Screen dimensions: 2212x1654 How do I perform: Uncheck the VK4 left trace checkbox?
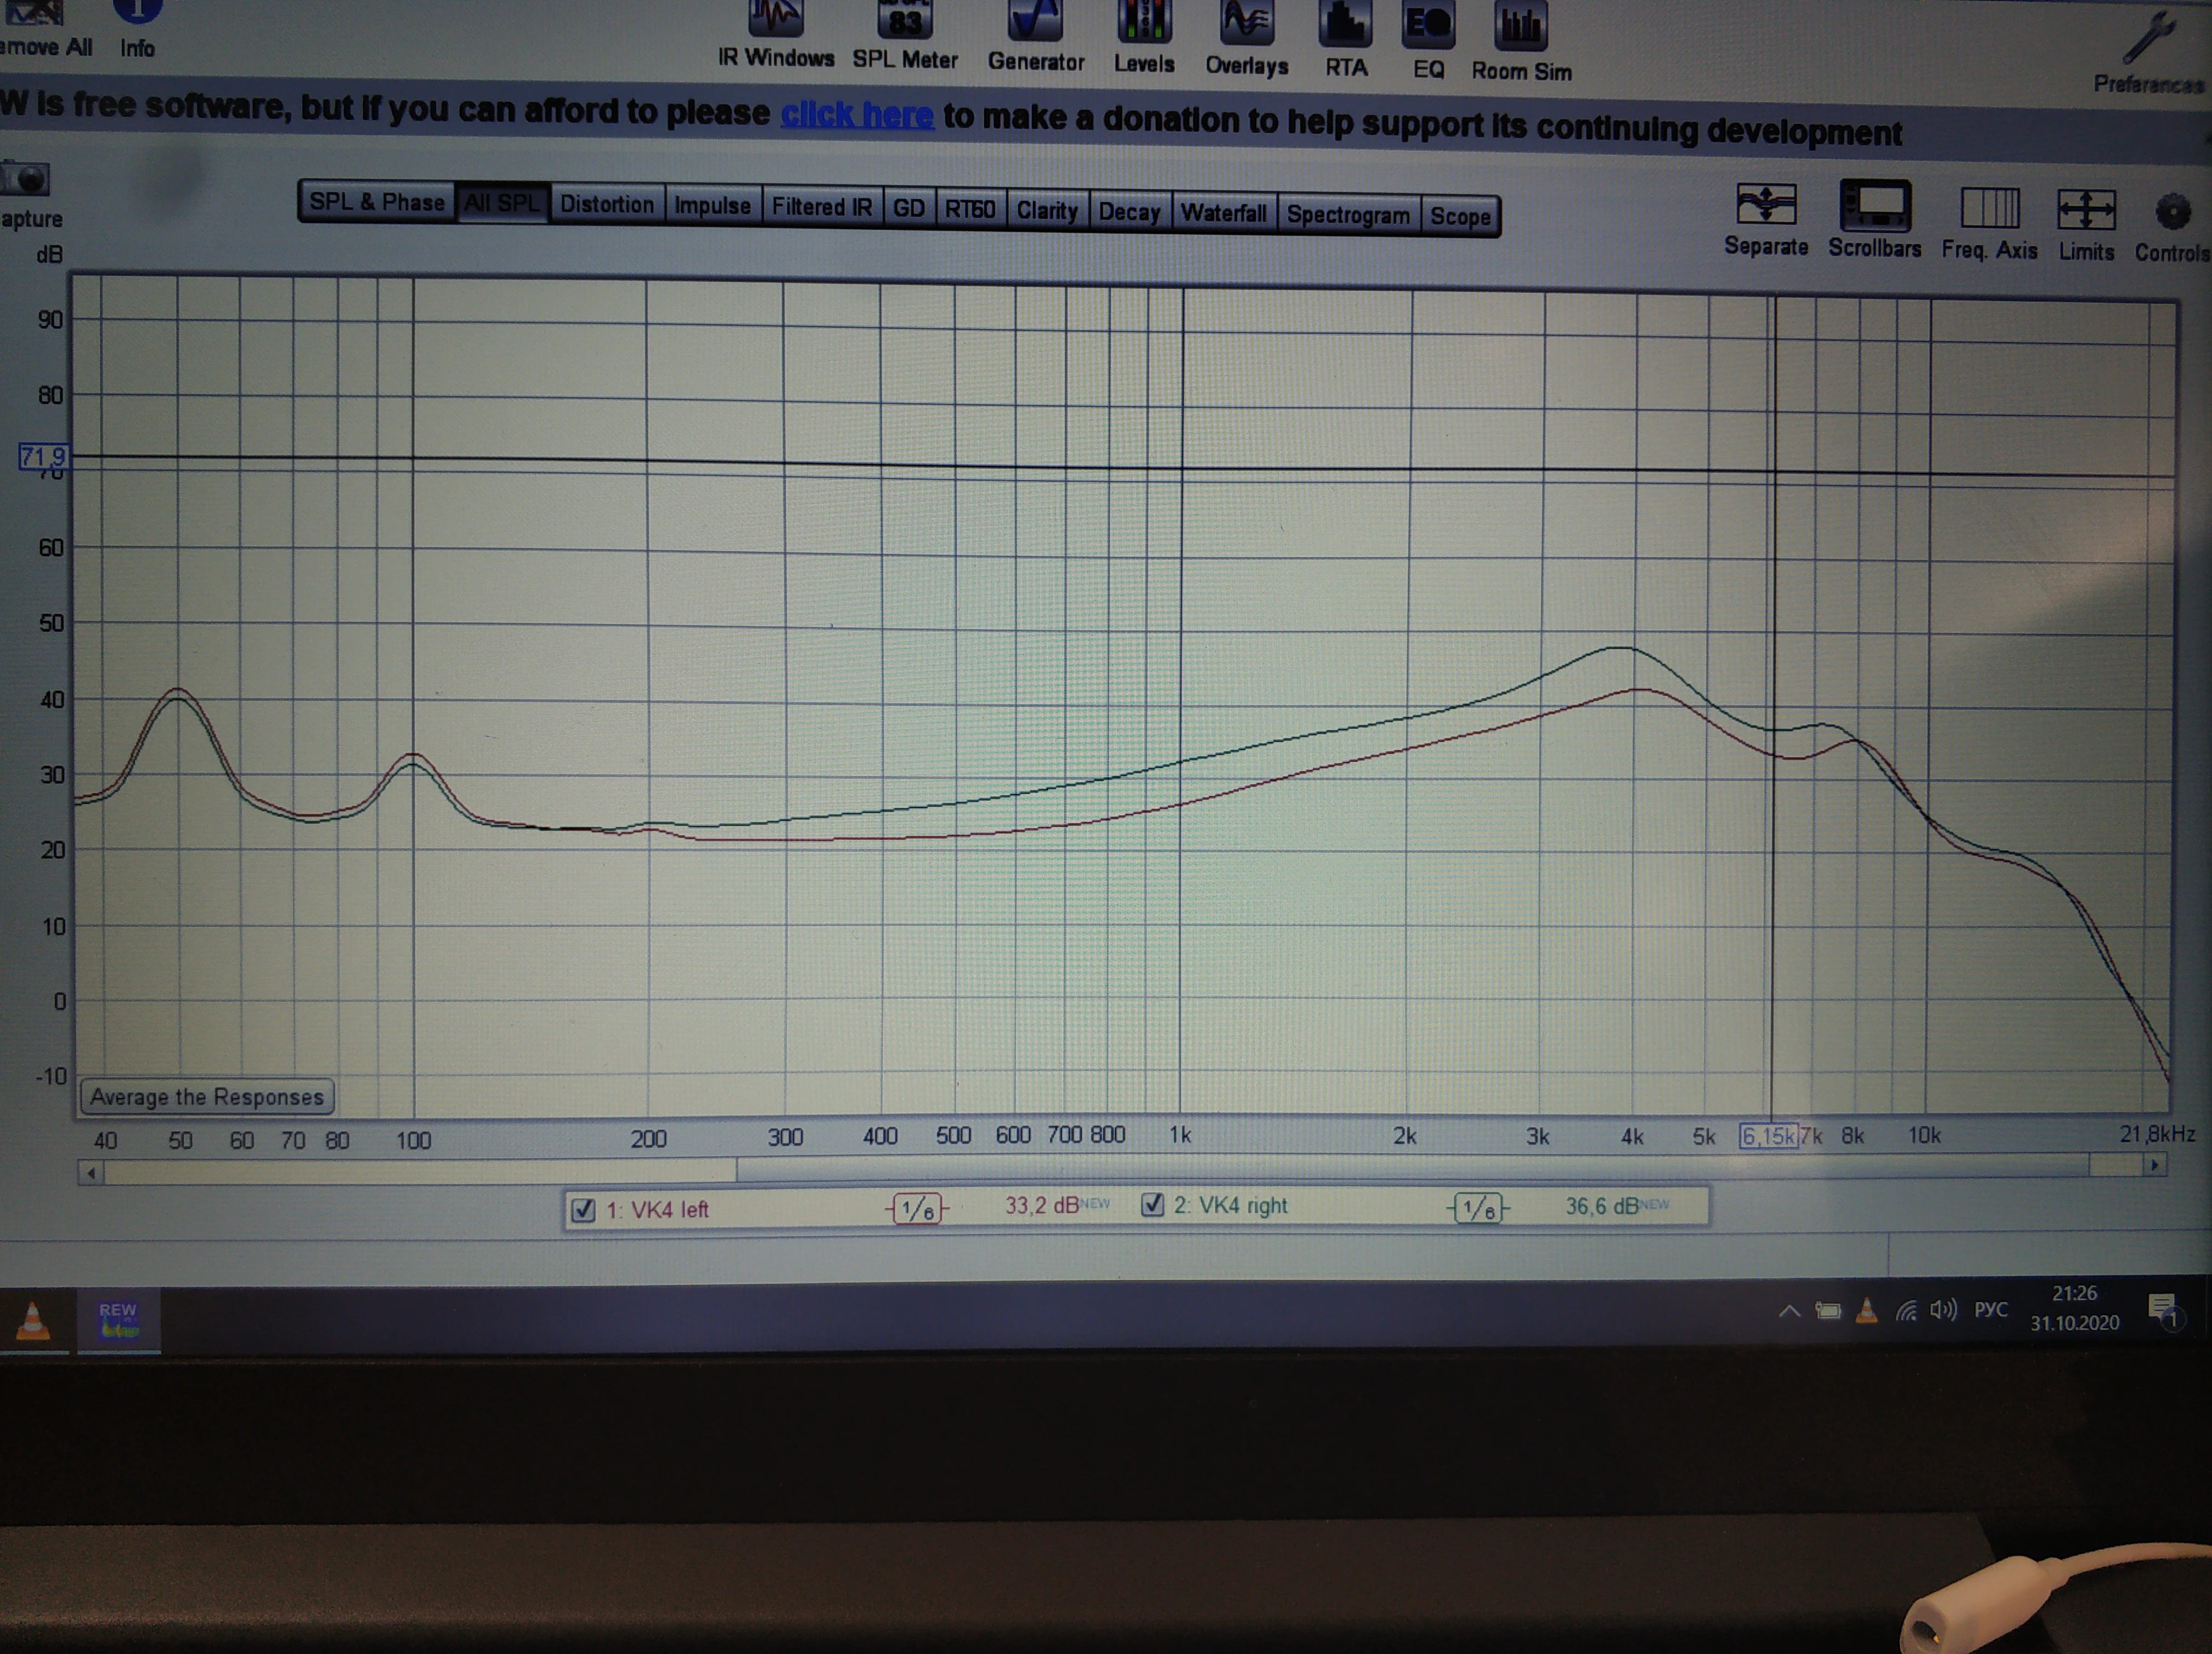[583, 1210]
